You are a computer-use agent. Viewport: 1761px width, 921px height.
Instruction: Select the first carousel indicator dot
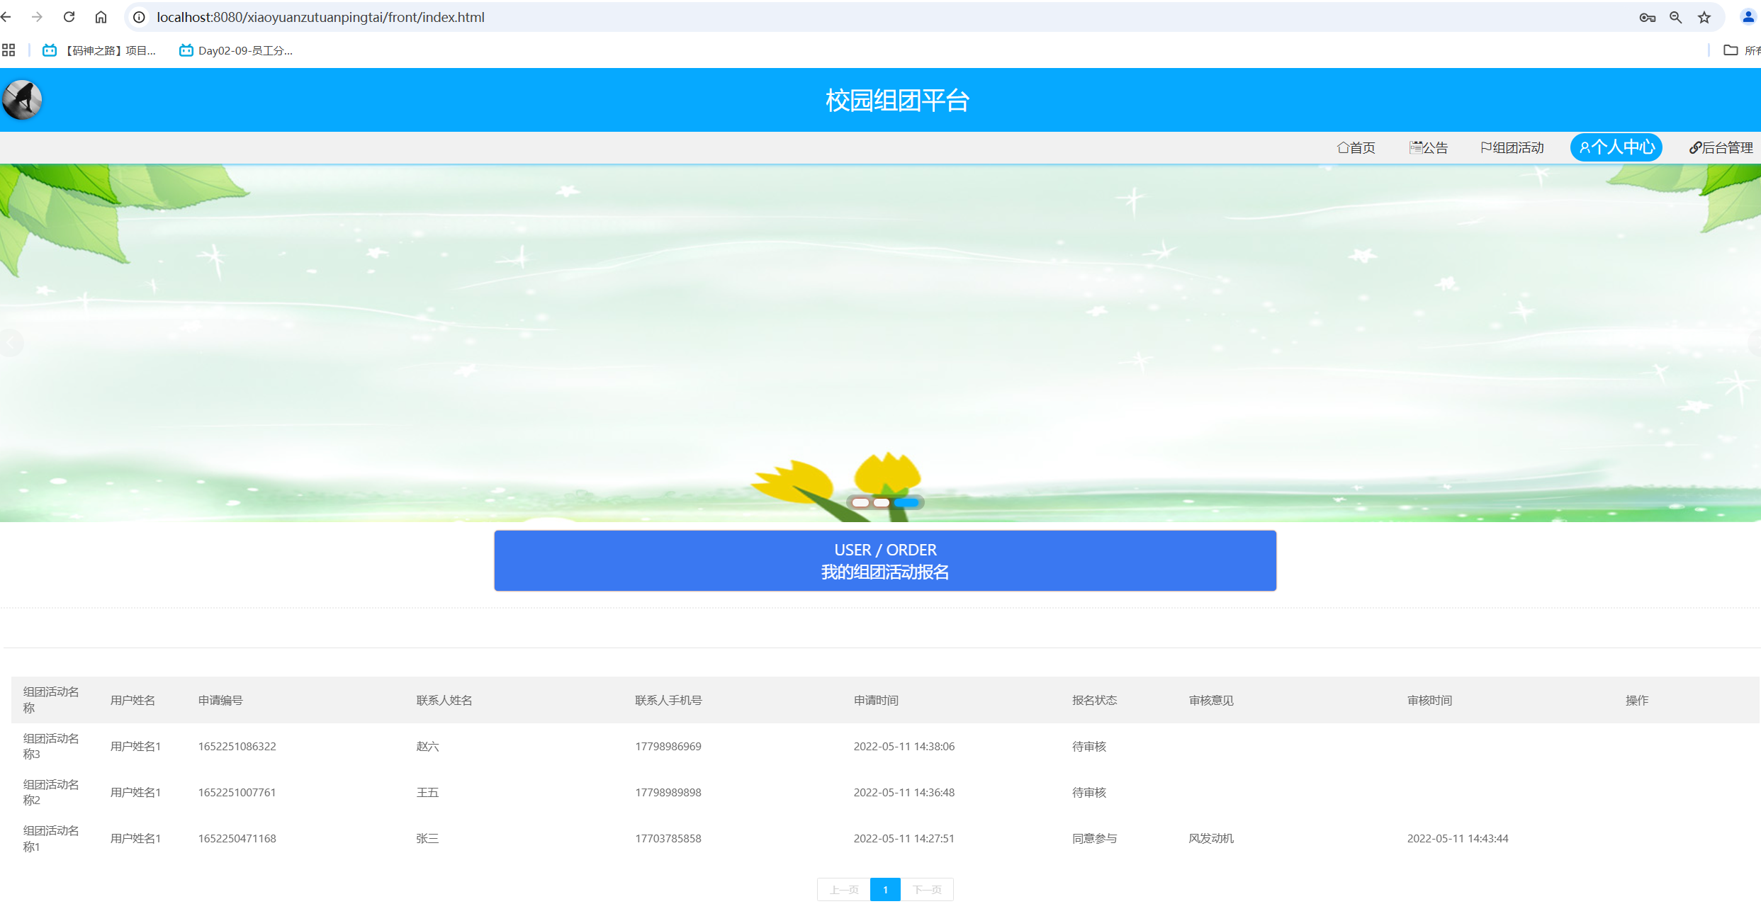pos(860,502)
